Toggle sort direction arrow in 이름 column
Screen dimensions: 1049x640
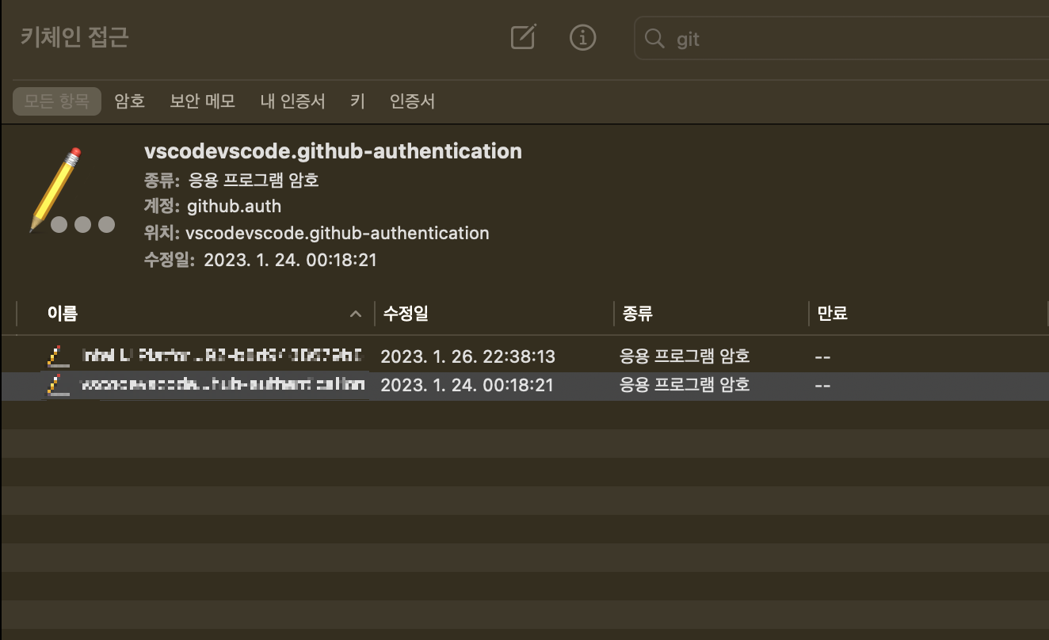pyautogui.click(x=356, y=314)
